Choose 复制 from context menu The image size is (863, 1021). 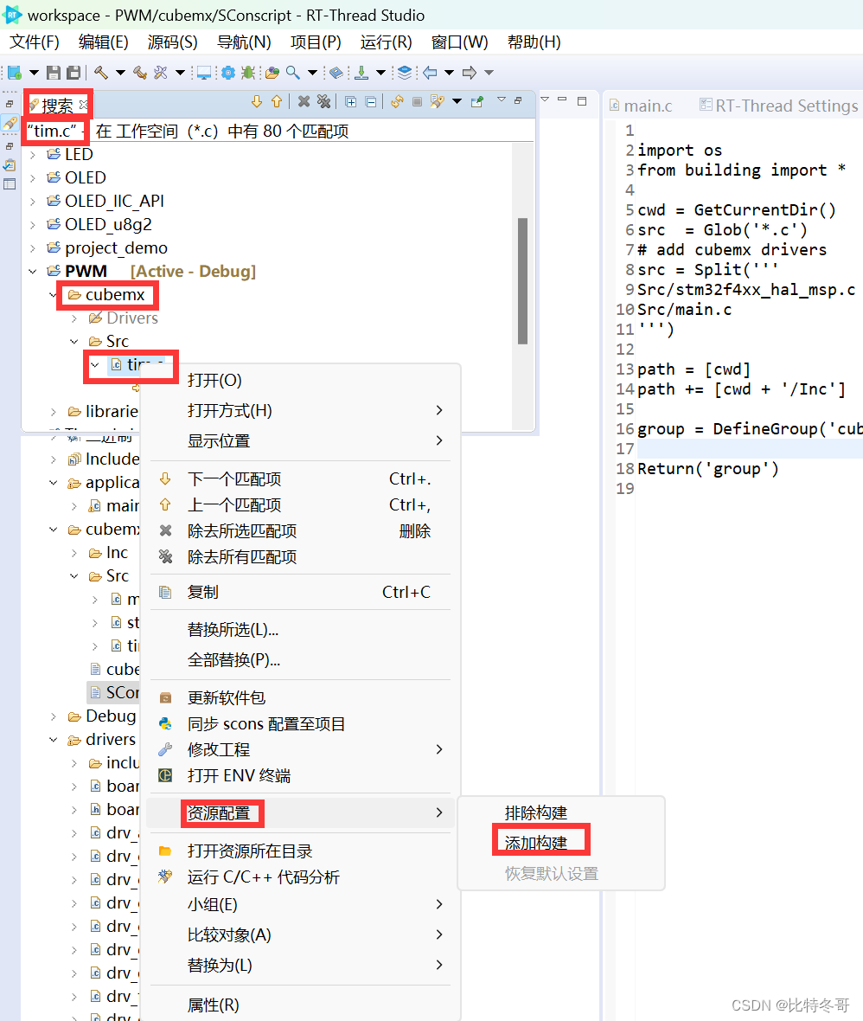(x=301, y=593)
